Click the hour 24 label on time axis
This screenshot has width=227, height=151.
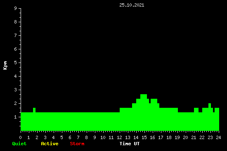click(218, 137)
